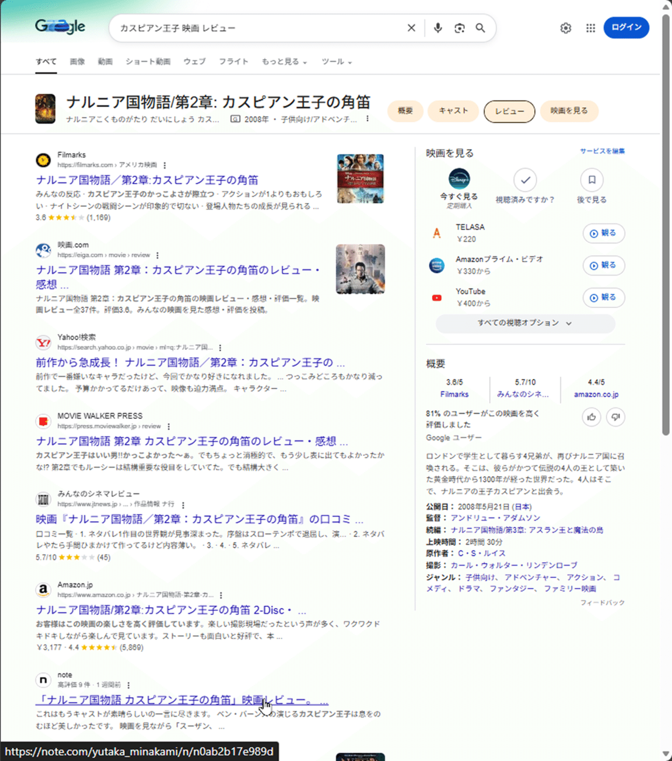Click the Disney+ 今すぐ見る icon
Viewport: 672px width, 761px height.
pos(459,179)
